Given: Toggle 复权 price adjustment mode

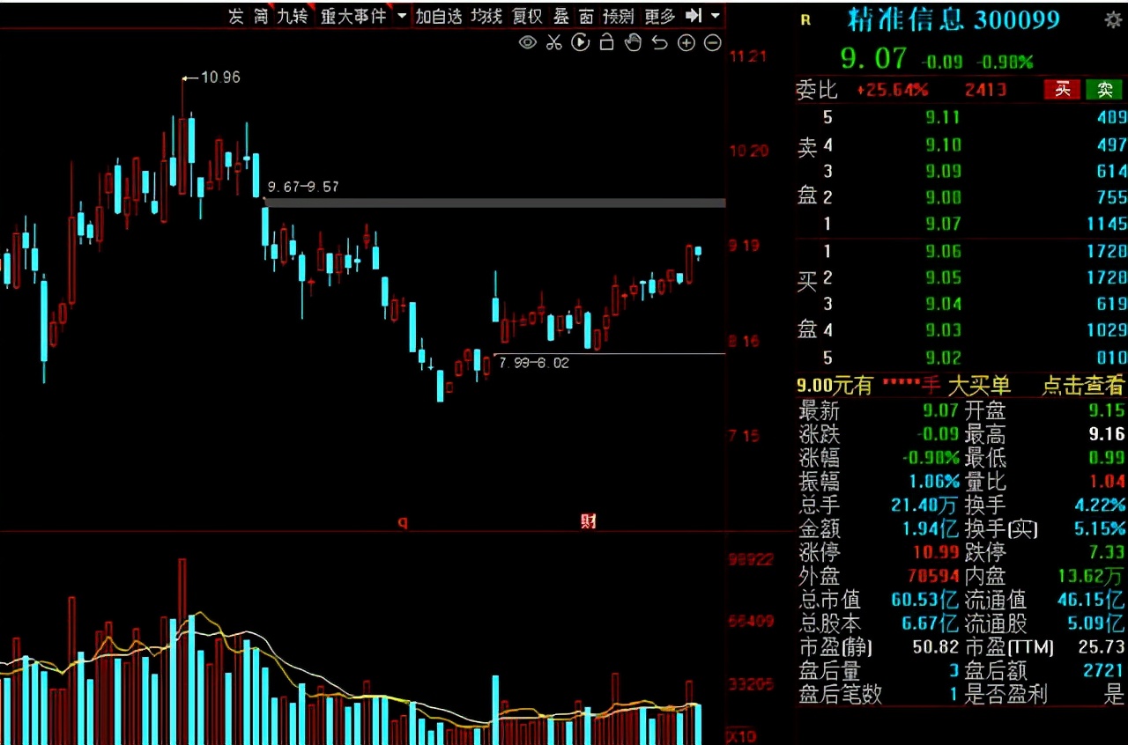Looking at the screenshot, I should [527, 16].
